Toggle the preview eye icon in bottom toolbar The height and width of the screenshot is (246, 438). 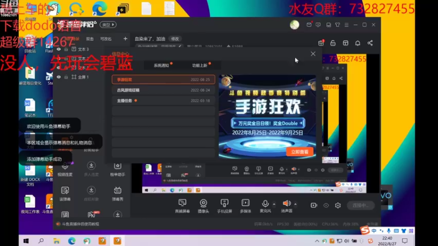326,206
